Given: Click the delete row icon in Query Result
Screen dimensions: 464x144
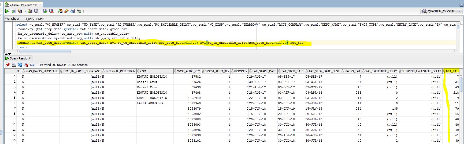Looking at the screenshot, I should [x=26, y=65].
